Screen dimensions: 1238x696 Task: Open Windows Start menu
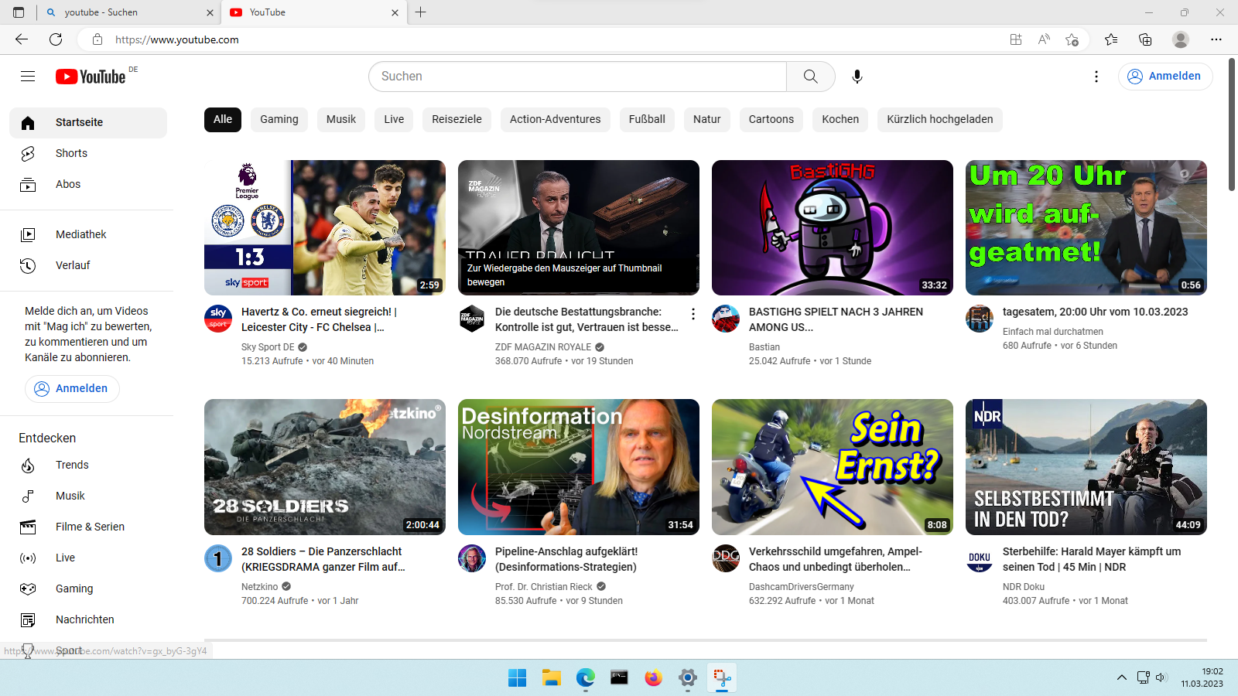tap(517, 678)
